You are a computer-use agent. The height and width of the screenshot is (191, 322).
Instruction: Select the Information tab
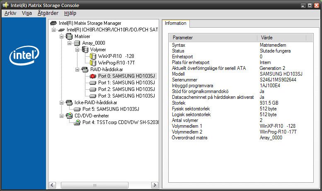coord(175,24)
